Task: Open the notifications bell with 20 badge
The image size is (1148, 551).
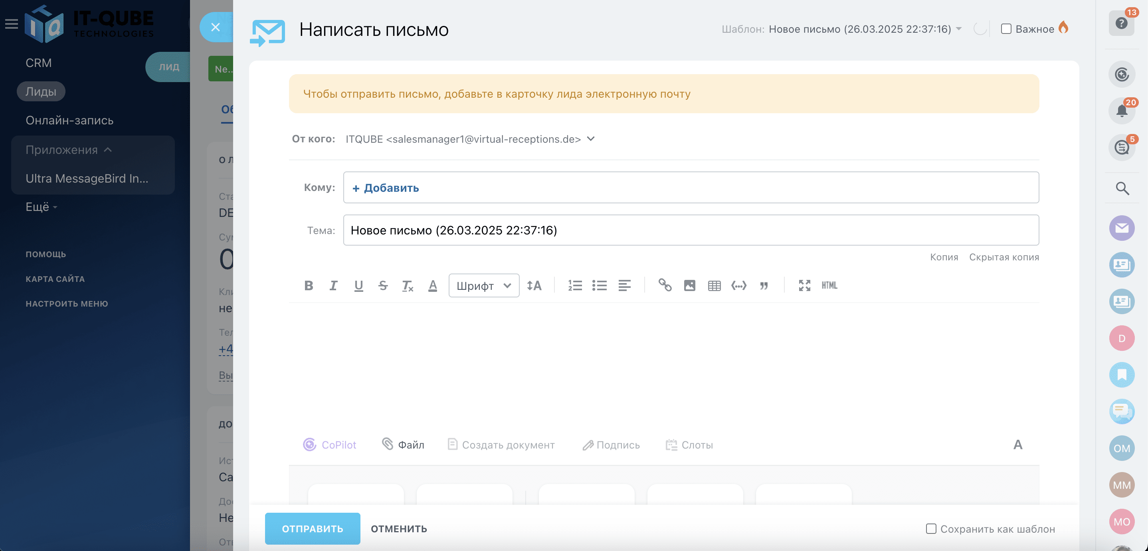Action: pyautogui.click(x=1121, y=110)
